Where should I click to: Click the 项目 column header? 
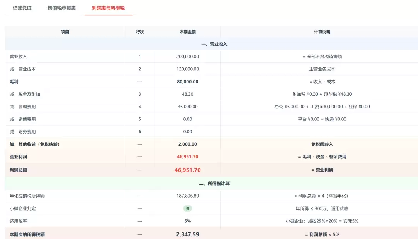click(65, 32)
